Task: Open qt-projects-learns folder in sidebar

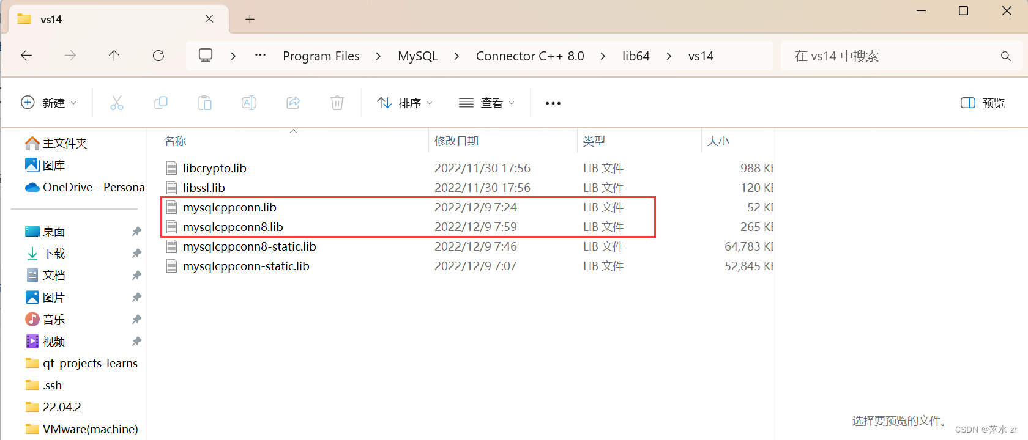Action: tap(81, 363)
